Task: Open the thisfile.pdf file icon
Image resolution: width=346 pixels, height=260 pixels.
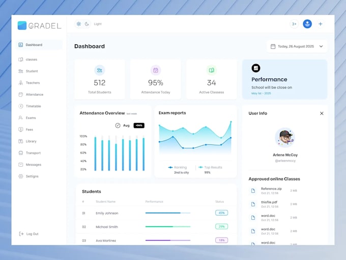Action: point(253,204)
